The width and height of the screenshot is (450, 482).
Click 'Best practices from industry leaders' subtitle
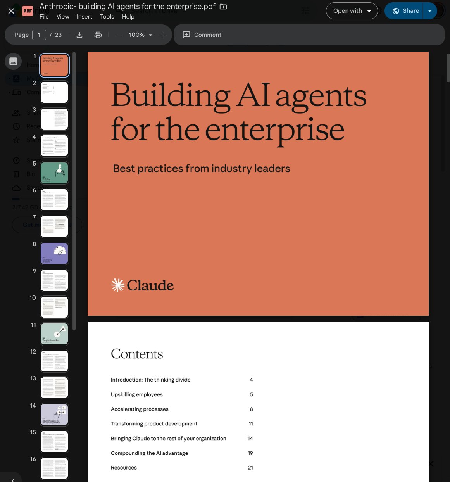202,169
